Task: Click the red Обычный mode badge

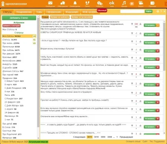Action: tap(102, 11)
